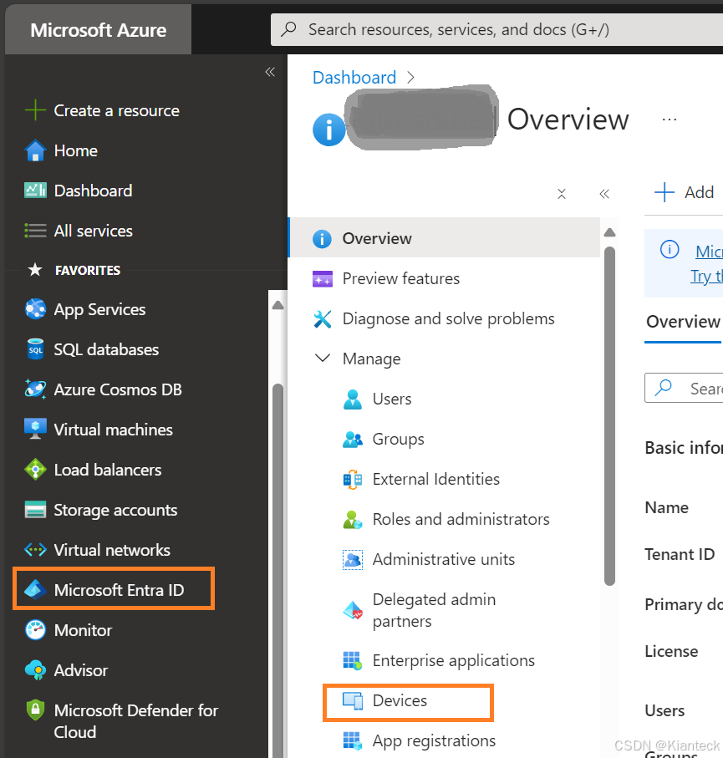Open Home via the house icon
723x758 pixels.
35,150
